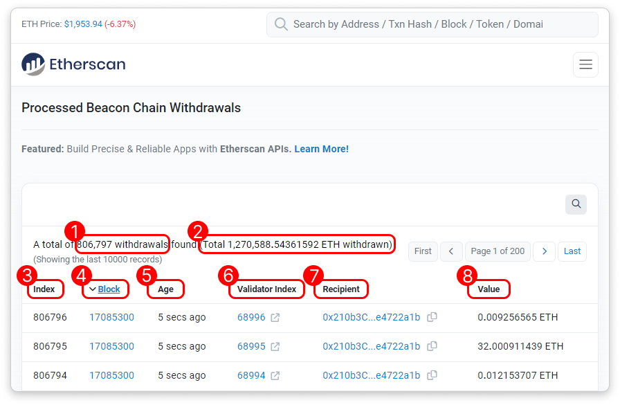This screenshot has width=620, height=405.
Task: Go to the previous page arrow
Action: pyautogui.click(x=451, y=251)
